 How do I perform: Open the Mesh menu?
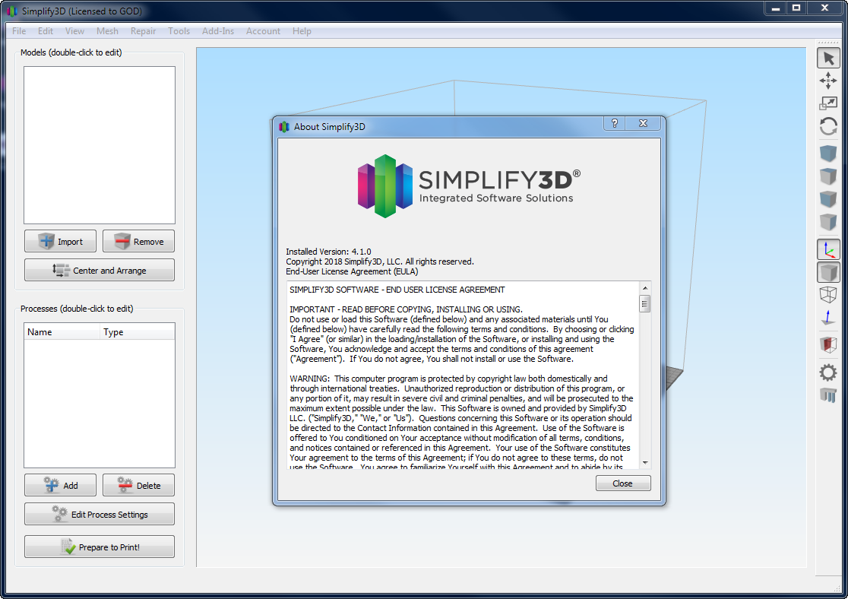(107, 31)
